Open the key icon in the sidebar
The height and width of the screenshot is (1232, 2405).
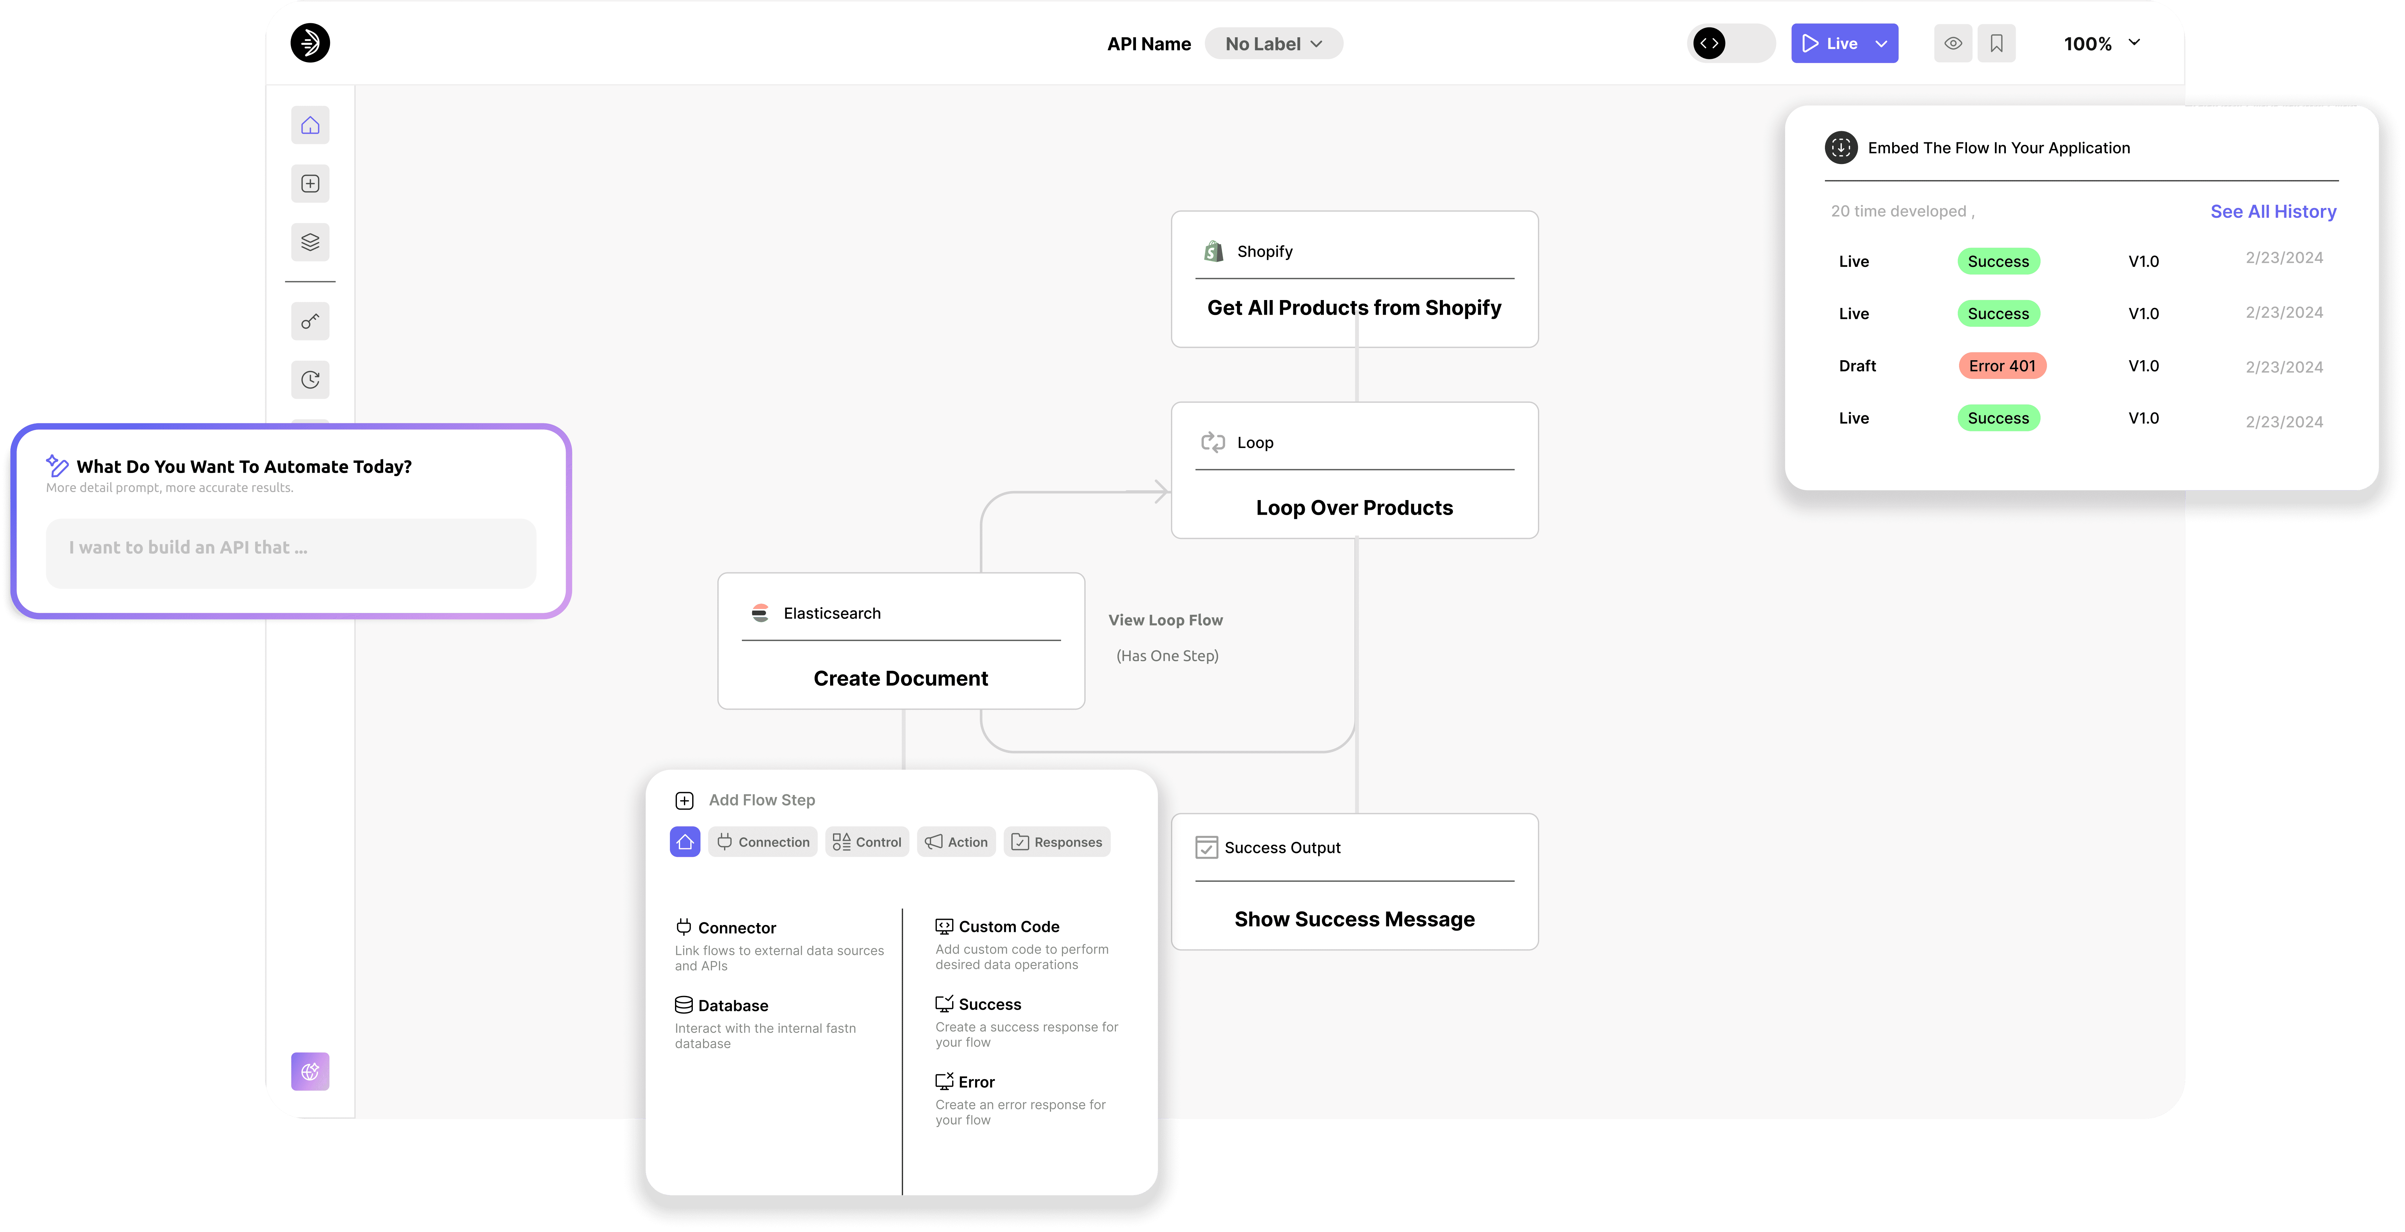[310, 321]
